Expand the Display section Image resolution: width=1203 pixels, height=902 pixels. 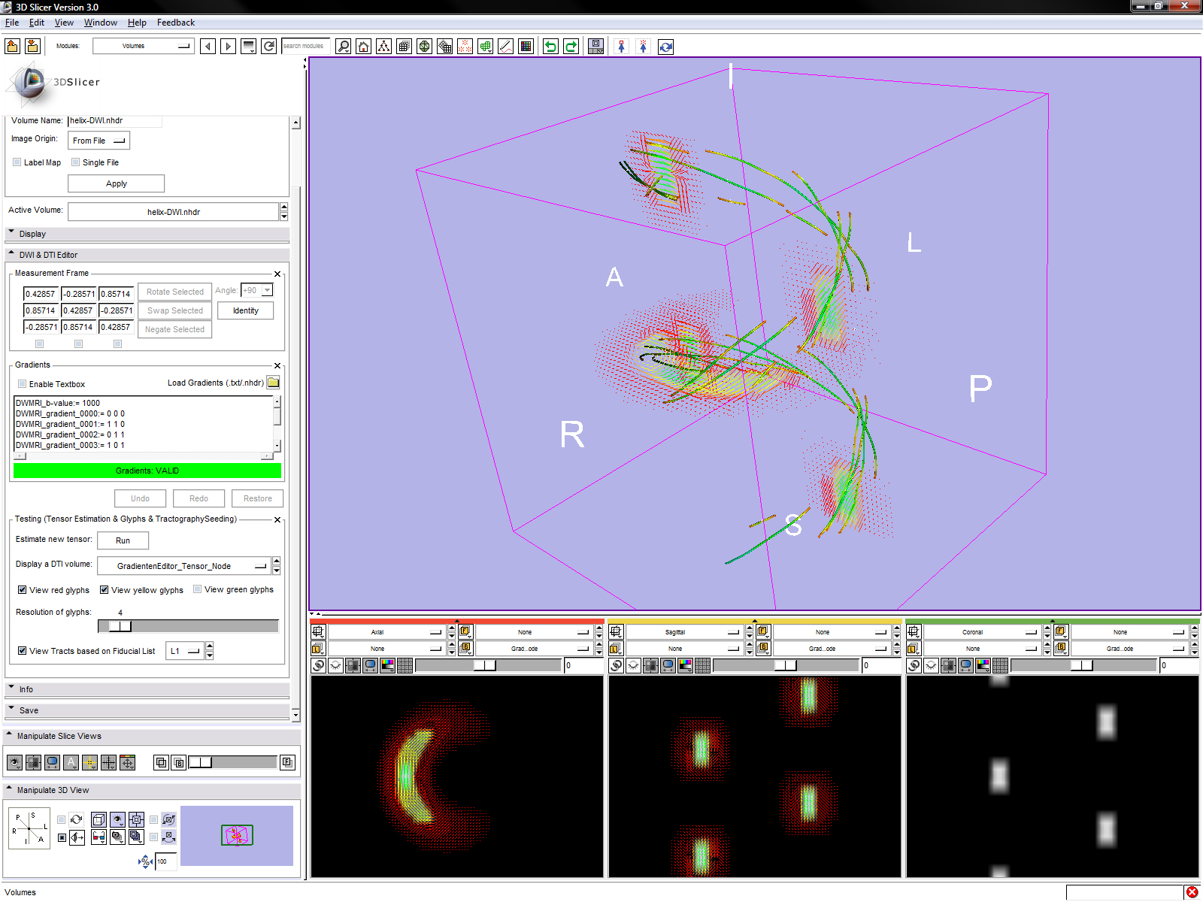32,234
